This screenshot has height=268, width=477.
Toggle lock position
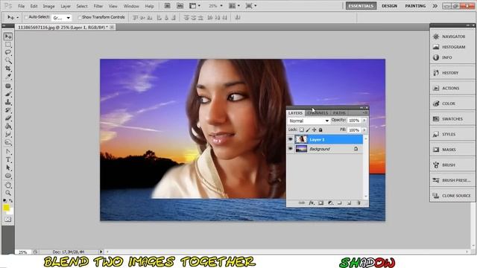click(x=315, y=130)
